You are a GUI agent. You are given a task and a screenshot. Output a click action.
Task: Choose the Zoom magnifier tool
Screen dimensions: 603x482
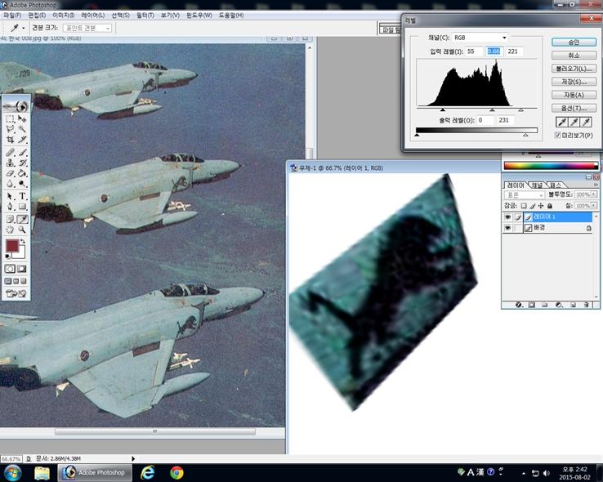point(22,230)
